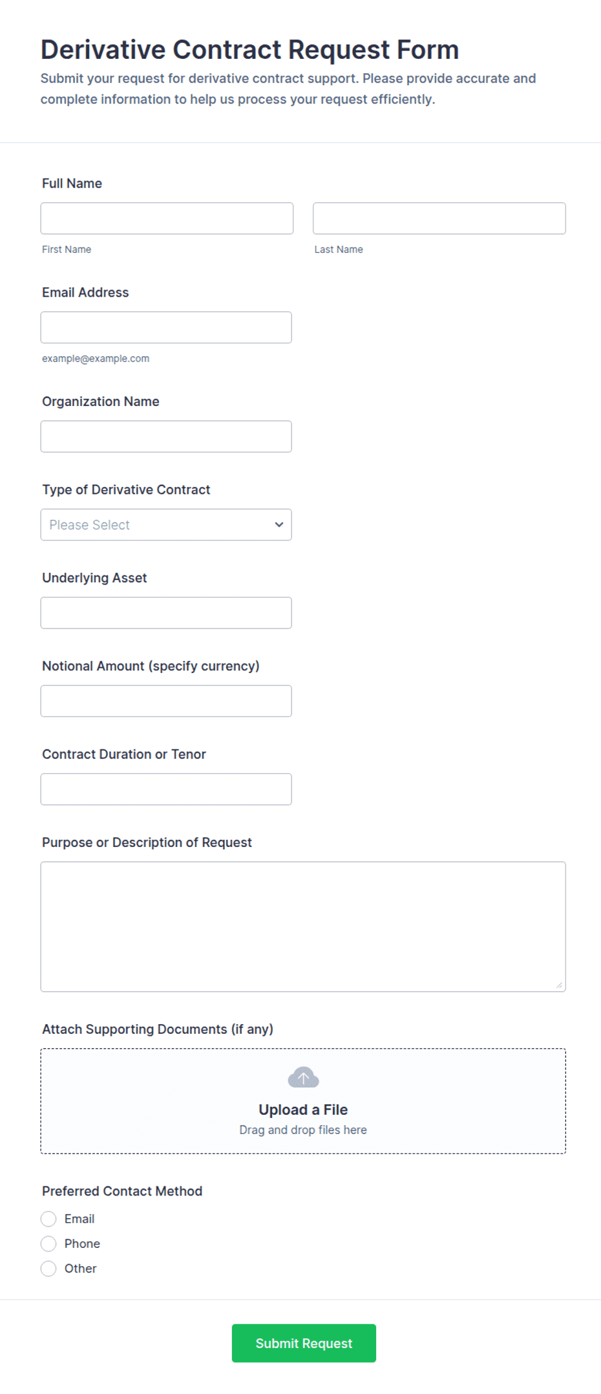Click the Organization Name field
The image size is (601, 1394).
[x=166, y=436]
